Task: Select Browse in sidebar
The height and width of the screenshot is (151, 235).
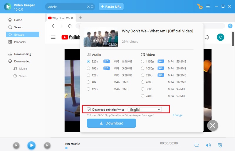Action: [23, 34]
